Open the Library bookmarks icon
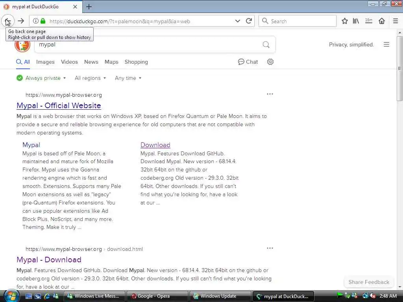 (x=356, y=21)
